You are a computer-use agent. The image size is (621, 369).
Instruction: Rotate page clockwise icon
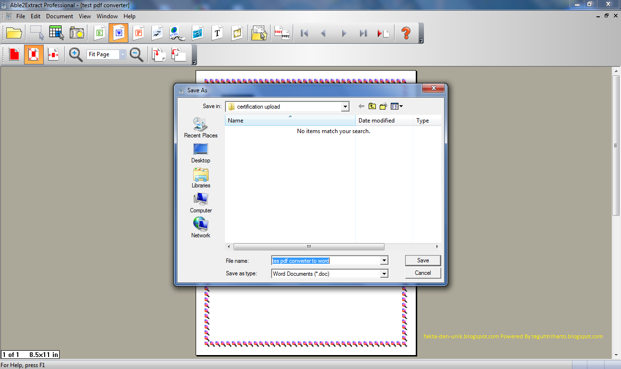pyautogui.click(x=159, y=54)
